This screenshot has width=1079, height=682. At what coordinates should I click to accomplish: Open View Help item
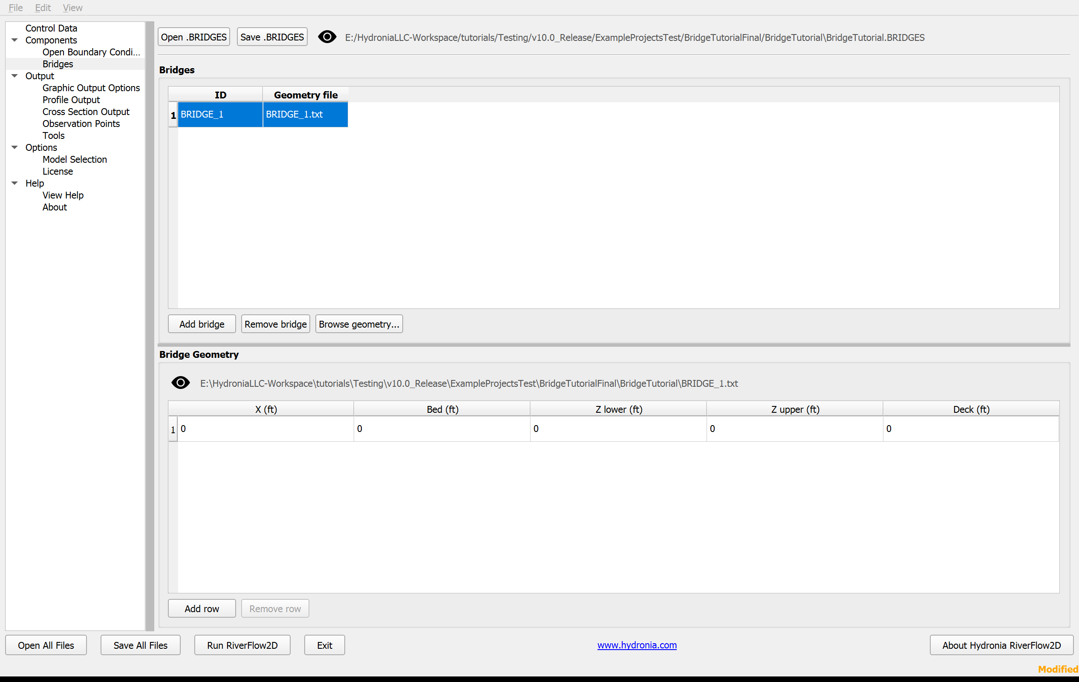pos(63,195)
